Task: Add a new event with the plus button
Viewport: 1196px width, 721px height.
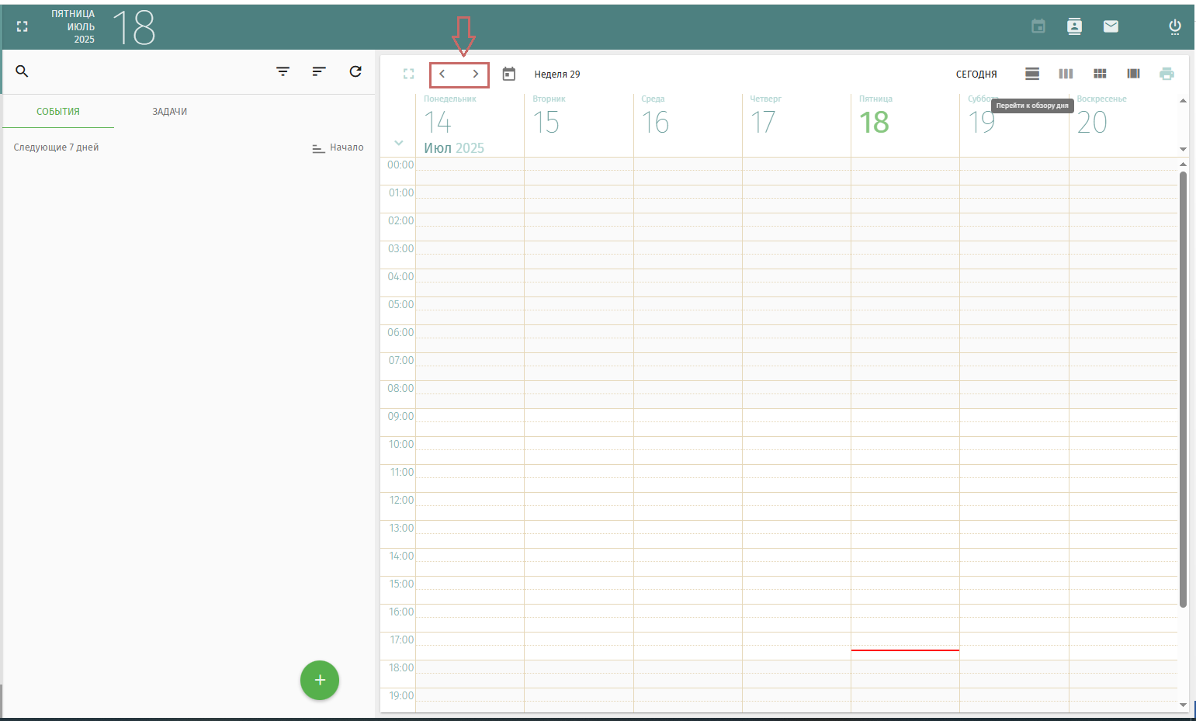Action: [x=320, y=680]
